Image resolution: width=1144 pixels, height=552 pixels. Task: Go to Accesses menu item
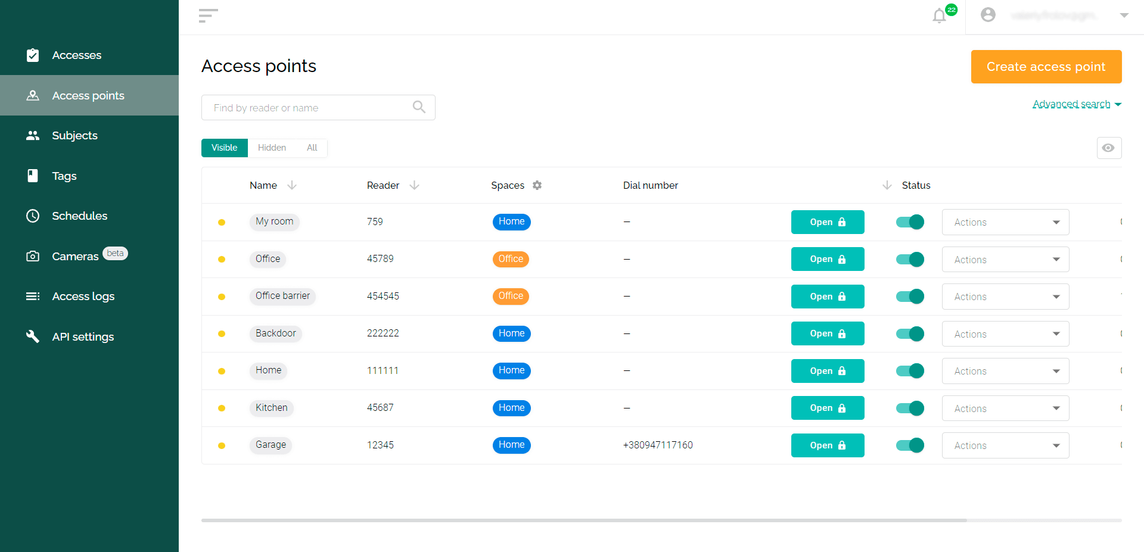[x=89, y=55]
